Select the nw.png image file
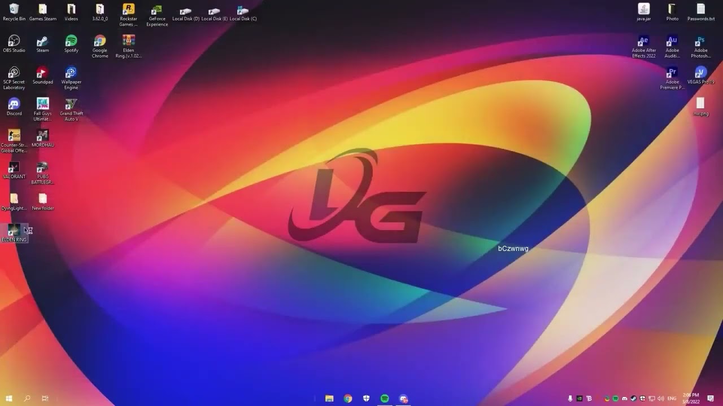 (701, 107)
